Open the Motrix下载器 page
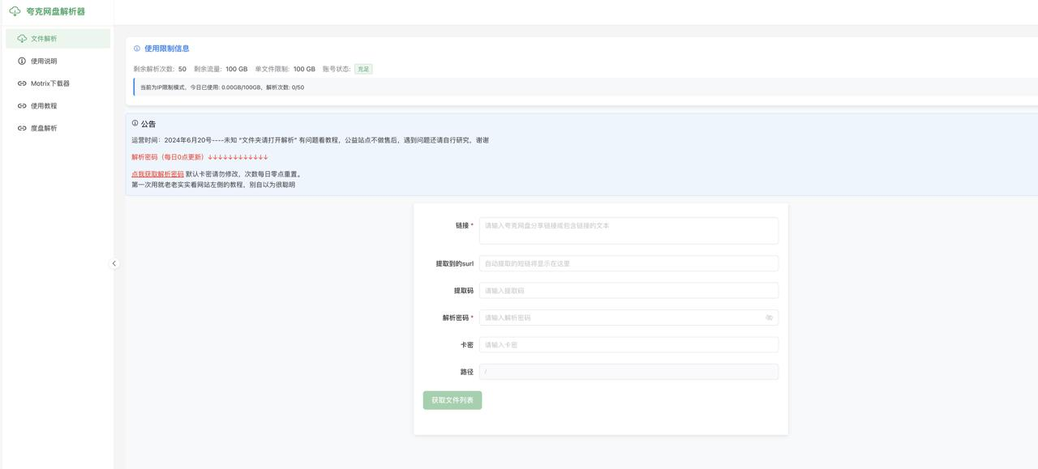The height and width of the screenshot is (469, 1038). 50,83
